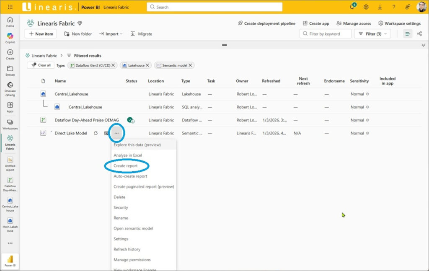Switch to lineage view icon
This screenshot has height=271, width=429.
(419, 34)
